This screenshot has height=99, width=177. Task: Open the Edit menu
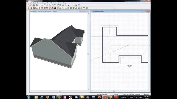pos(31,3)
